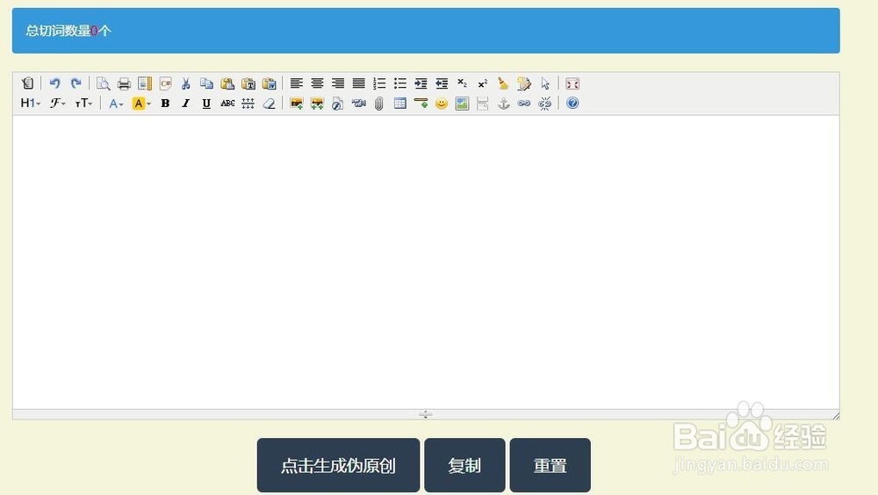This screenshot has height=495, width=878.
Task: Toggle underline formatting
Action: (206, 103)
